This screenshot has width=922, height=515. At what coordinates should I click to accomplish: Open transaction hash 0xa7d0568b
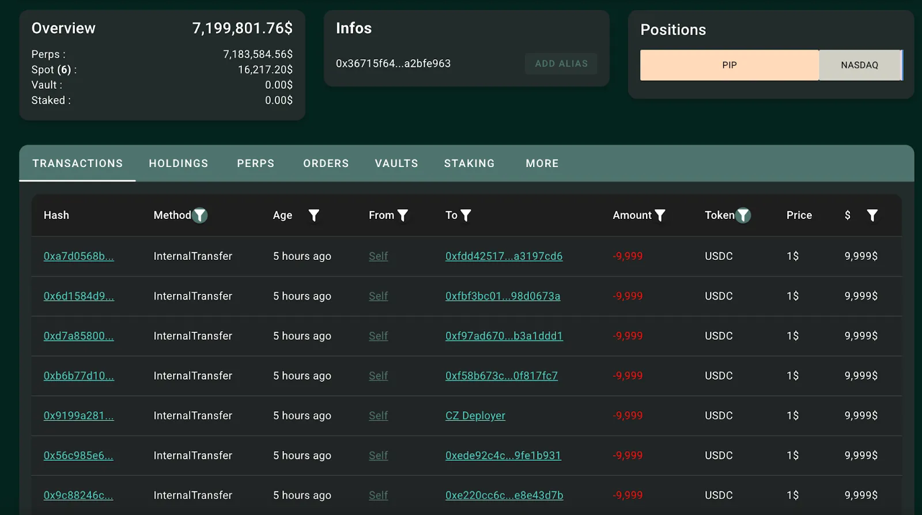coord(79,256)
